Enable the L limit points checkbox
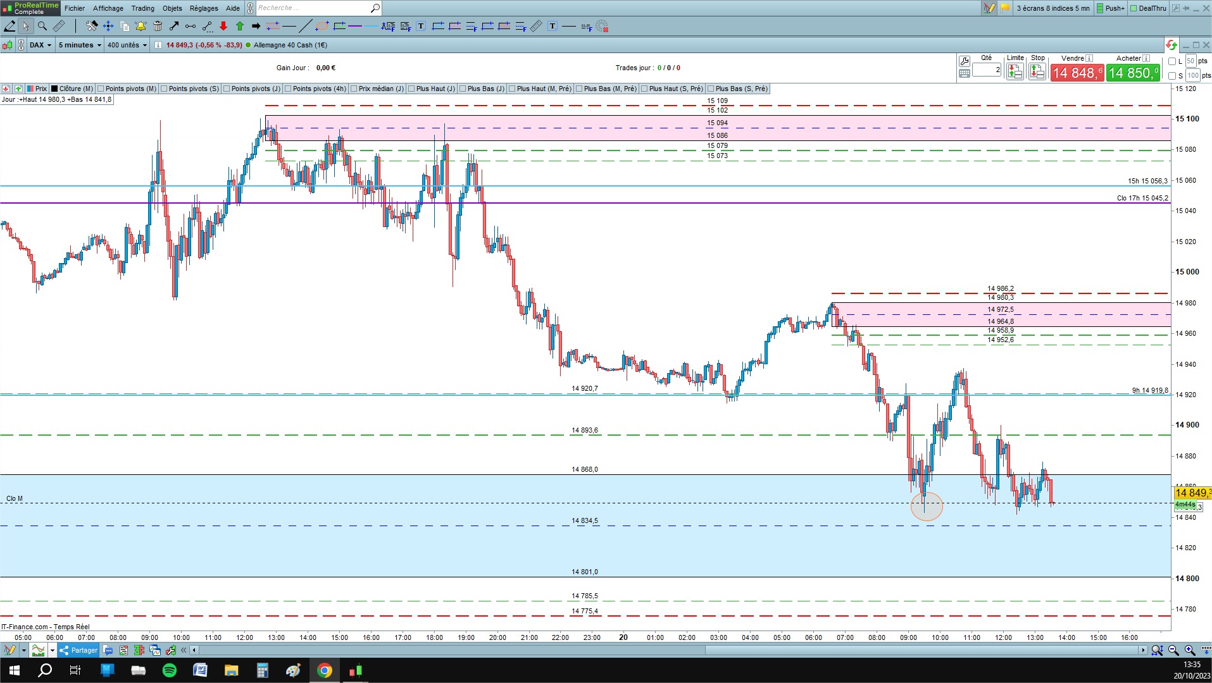The width and height of the screenshot is (1212, 683). 1172,61
